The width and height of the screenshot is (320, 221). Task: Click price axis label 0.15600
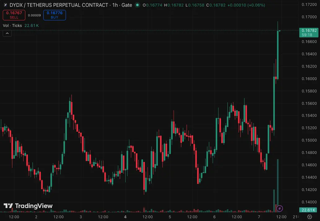coord(309,103)
